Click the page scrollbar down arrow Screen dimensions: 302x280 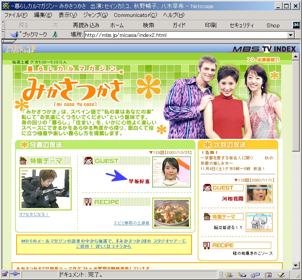(295, 265)
